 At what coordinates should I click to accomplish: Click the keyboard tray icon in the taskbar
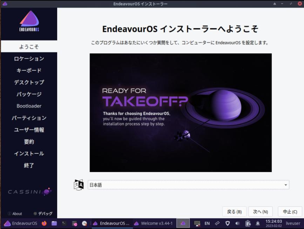click(x=197, y=223)
